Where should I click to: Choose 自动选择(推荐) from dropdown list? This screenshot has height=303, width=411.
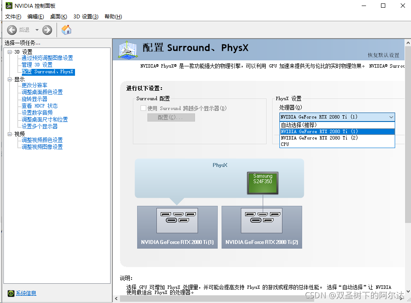pos(337,125)
